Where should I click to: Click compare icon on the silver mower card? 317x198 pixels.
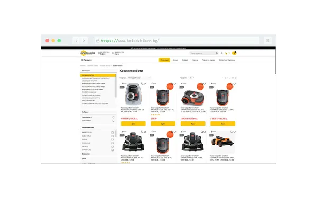point(142,83)
